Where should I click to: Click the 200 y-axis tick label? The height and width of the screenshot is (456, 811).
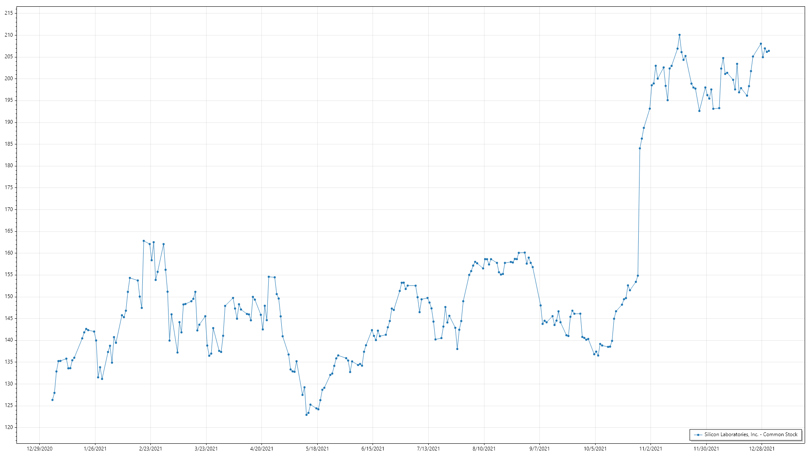[8, 79]
